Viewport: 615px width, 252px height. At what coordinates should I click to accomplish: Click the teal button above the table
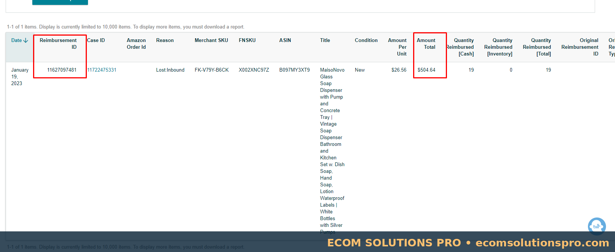pos(60,2)
